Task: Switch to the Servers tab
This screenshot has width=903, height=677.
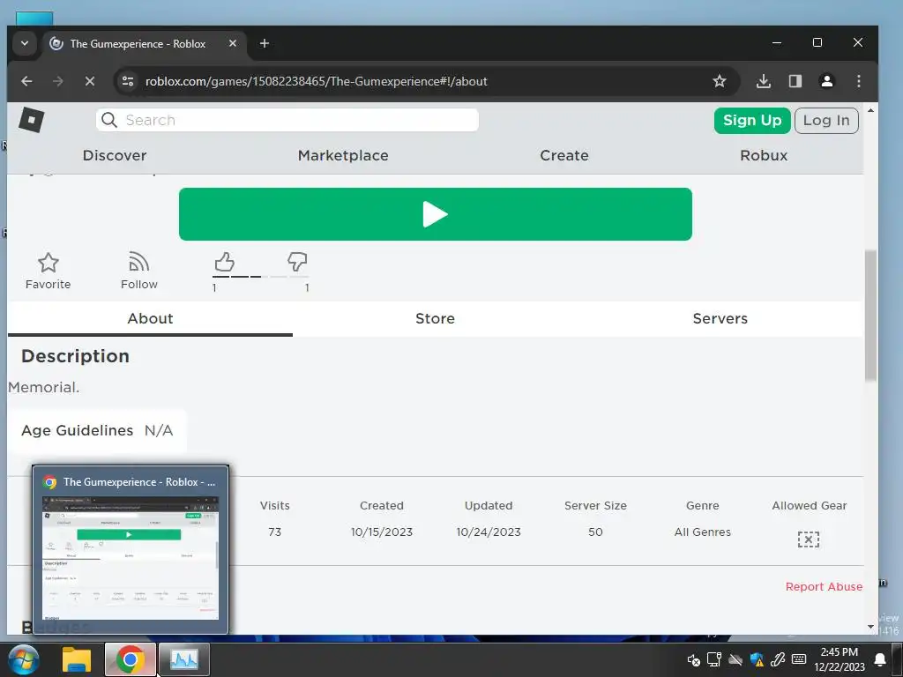Action: pos(720,319)
